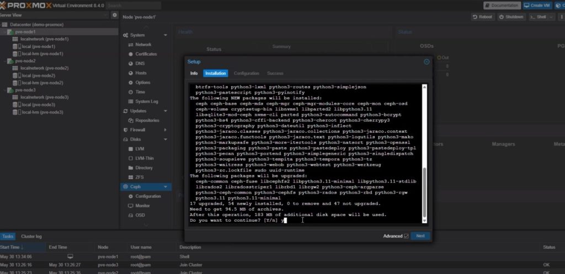Click Create VM button
Image resolution: width=565 pixels, height=274 pixels.
[537, 6]
